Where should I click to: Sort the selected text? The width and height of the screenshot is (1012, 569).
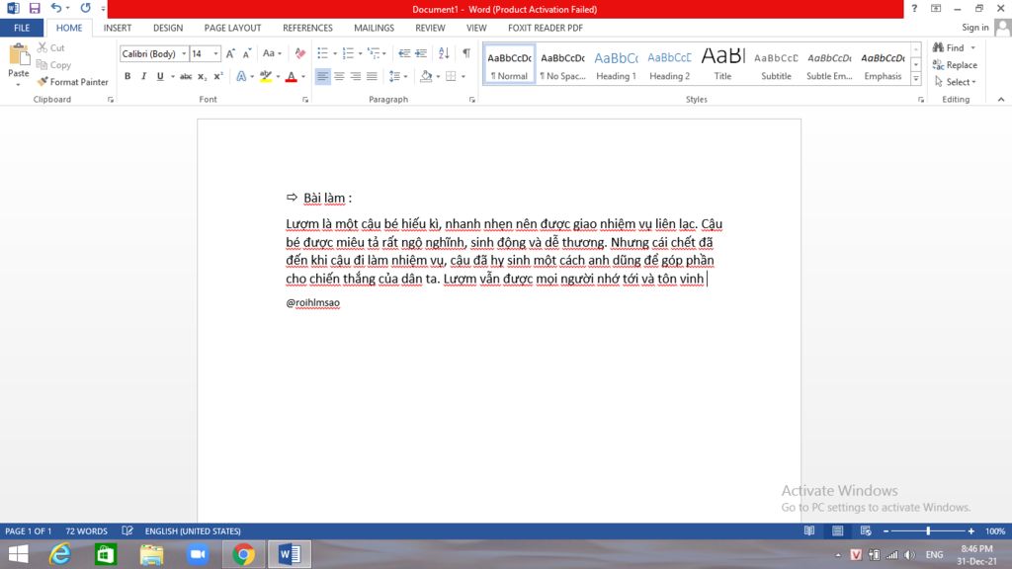point(444,53)
